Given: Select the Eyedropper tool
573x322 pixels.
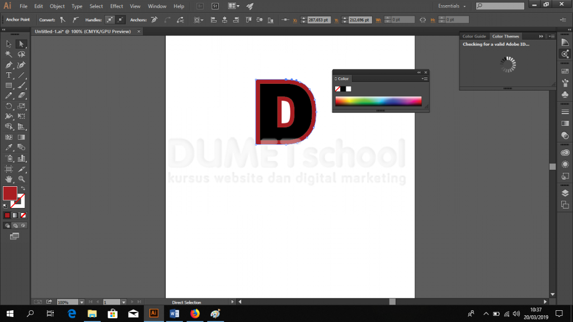Looking at the screenshot, I should pyautogui.click(x=9, y=148).
